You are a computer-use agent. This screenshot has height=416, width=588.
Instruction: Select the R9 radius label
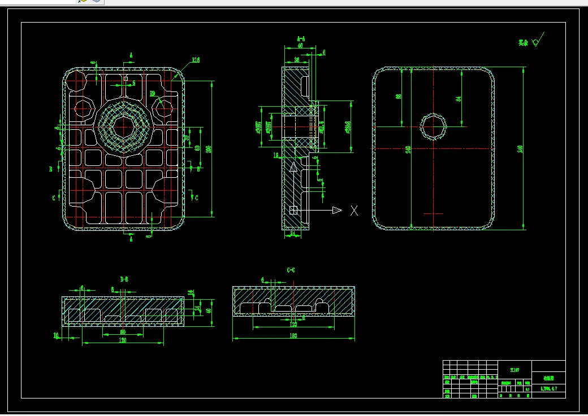pos(152,94)
